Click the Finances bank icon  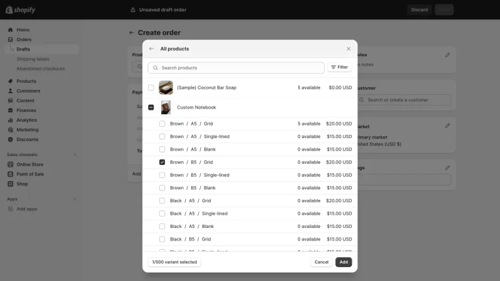pyautogui.click(x=10, y=111)
